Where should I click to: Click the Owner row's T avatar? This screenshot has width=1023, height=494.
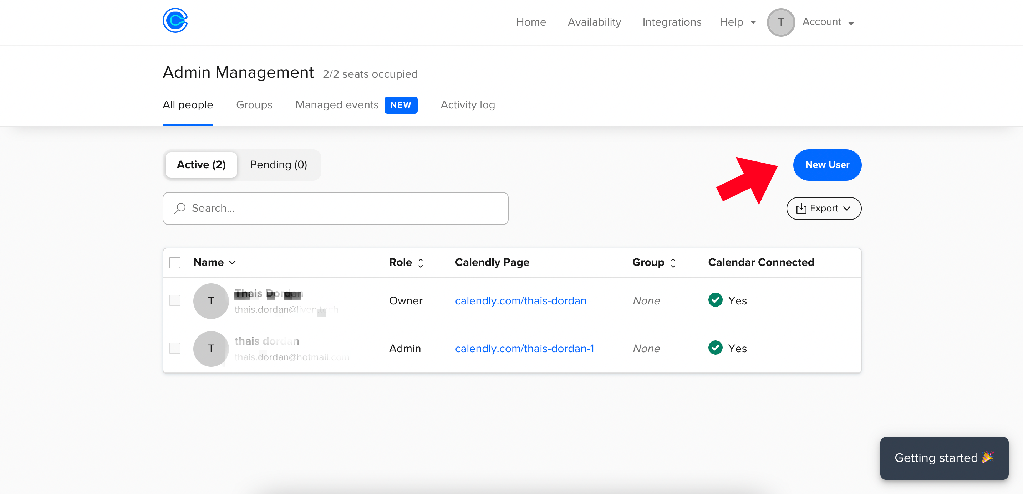(x=211, y=301)
